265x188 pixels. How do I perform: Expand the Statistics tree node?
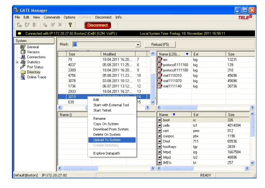tap(17, 62)
